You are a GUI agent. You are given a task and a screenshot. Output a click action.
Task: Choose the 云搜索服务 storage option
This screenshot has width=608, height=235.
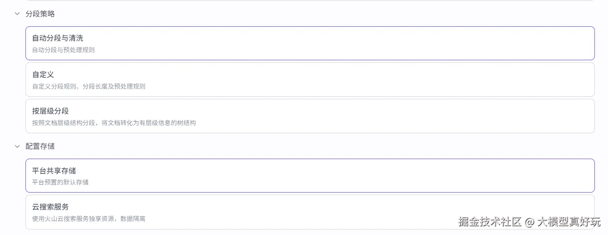[310, 212]
